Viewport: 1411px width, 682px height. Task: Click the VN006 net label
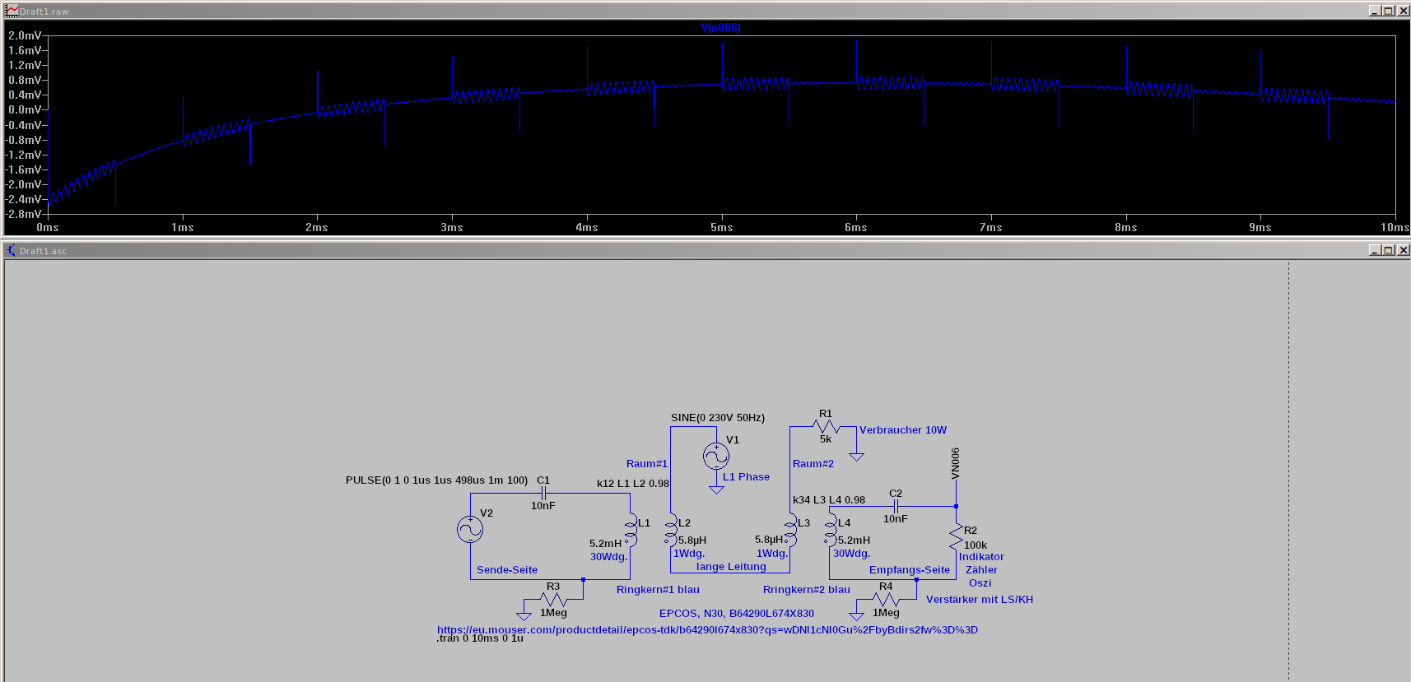click(955, 463)
